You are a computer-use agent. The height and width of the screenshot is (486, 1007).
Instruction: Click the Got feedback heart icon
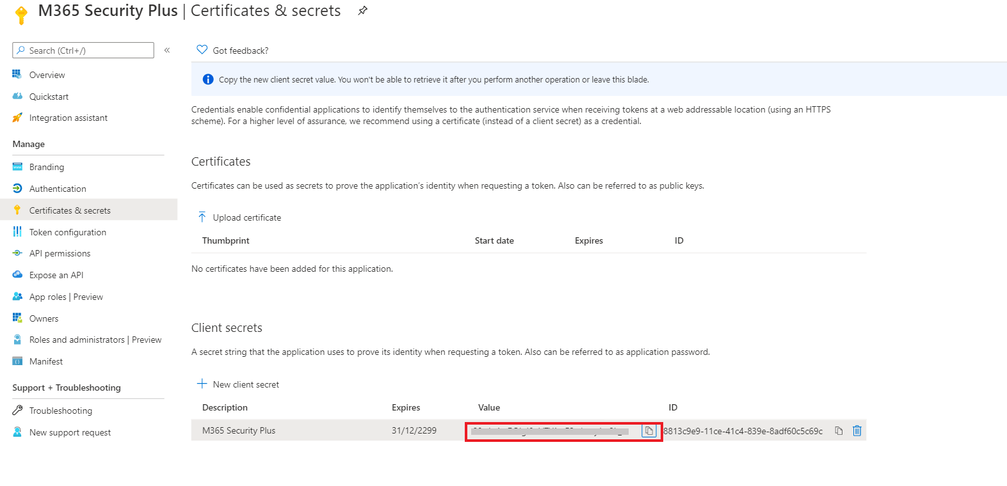coord(202,50)
